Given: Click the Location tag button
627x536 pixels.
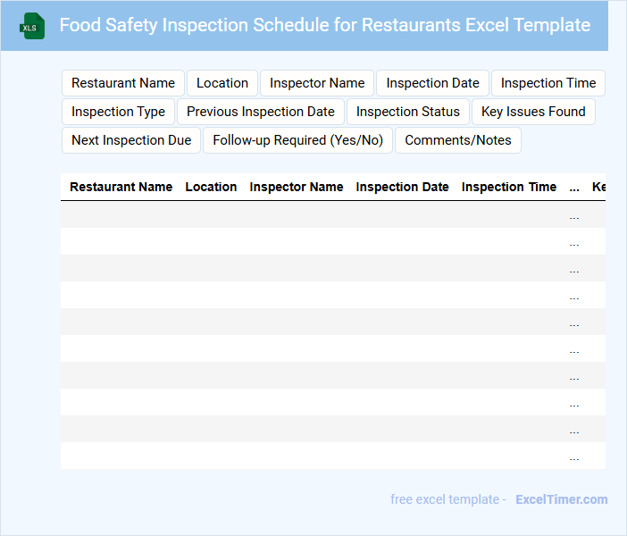Looking at the screenshot, I should click(222, 83).
